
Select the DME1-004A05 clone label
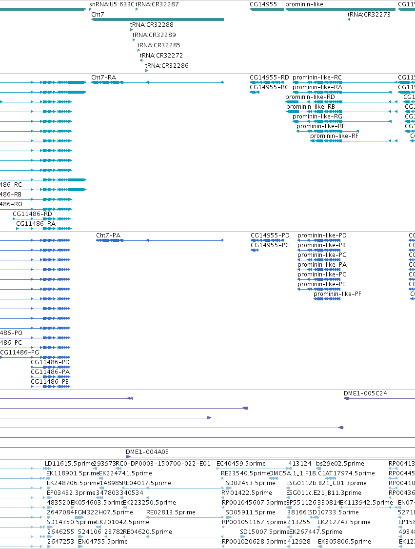[x=147, y=451]
